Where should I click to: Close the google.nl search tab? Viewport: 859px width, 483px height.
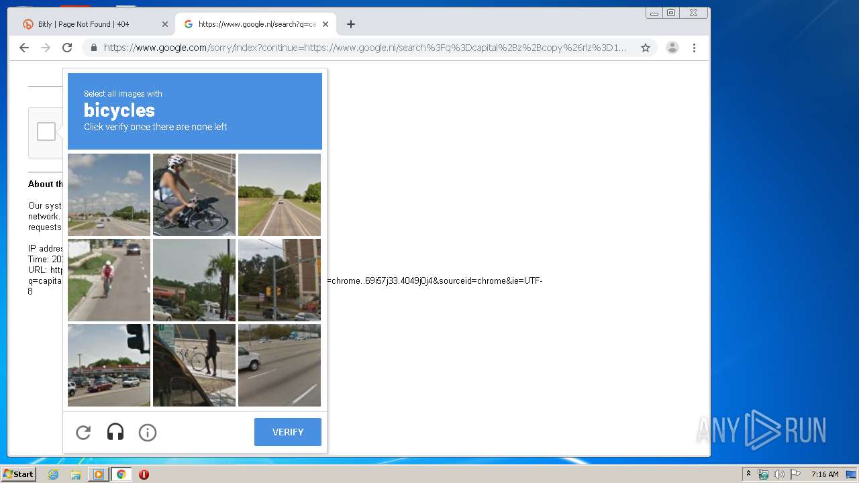(x=325, y=24)
